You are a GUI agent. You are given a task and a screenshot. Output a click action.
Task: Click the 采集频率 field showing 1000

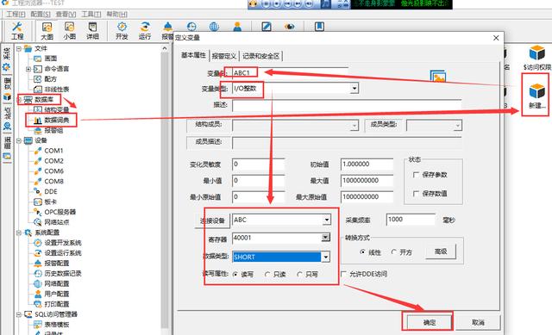(411, 220)
